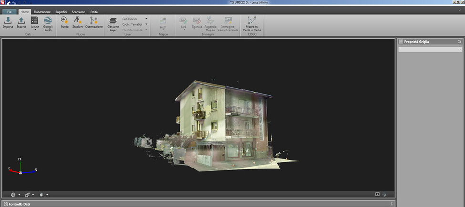Image resolution: width=465 pixels, height=207 pixels.
Task: Expand the Report dropdown arrow
Action: [x=35, y=30]
